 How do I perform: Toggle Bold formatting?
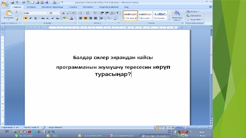26,18
